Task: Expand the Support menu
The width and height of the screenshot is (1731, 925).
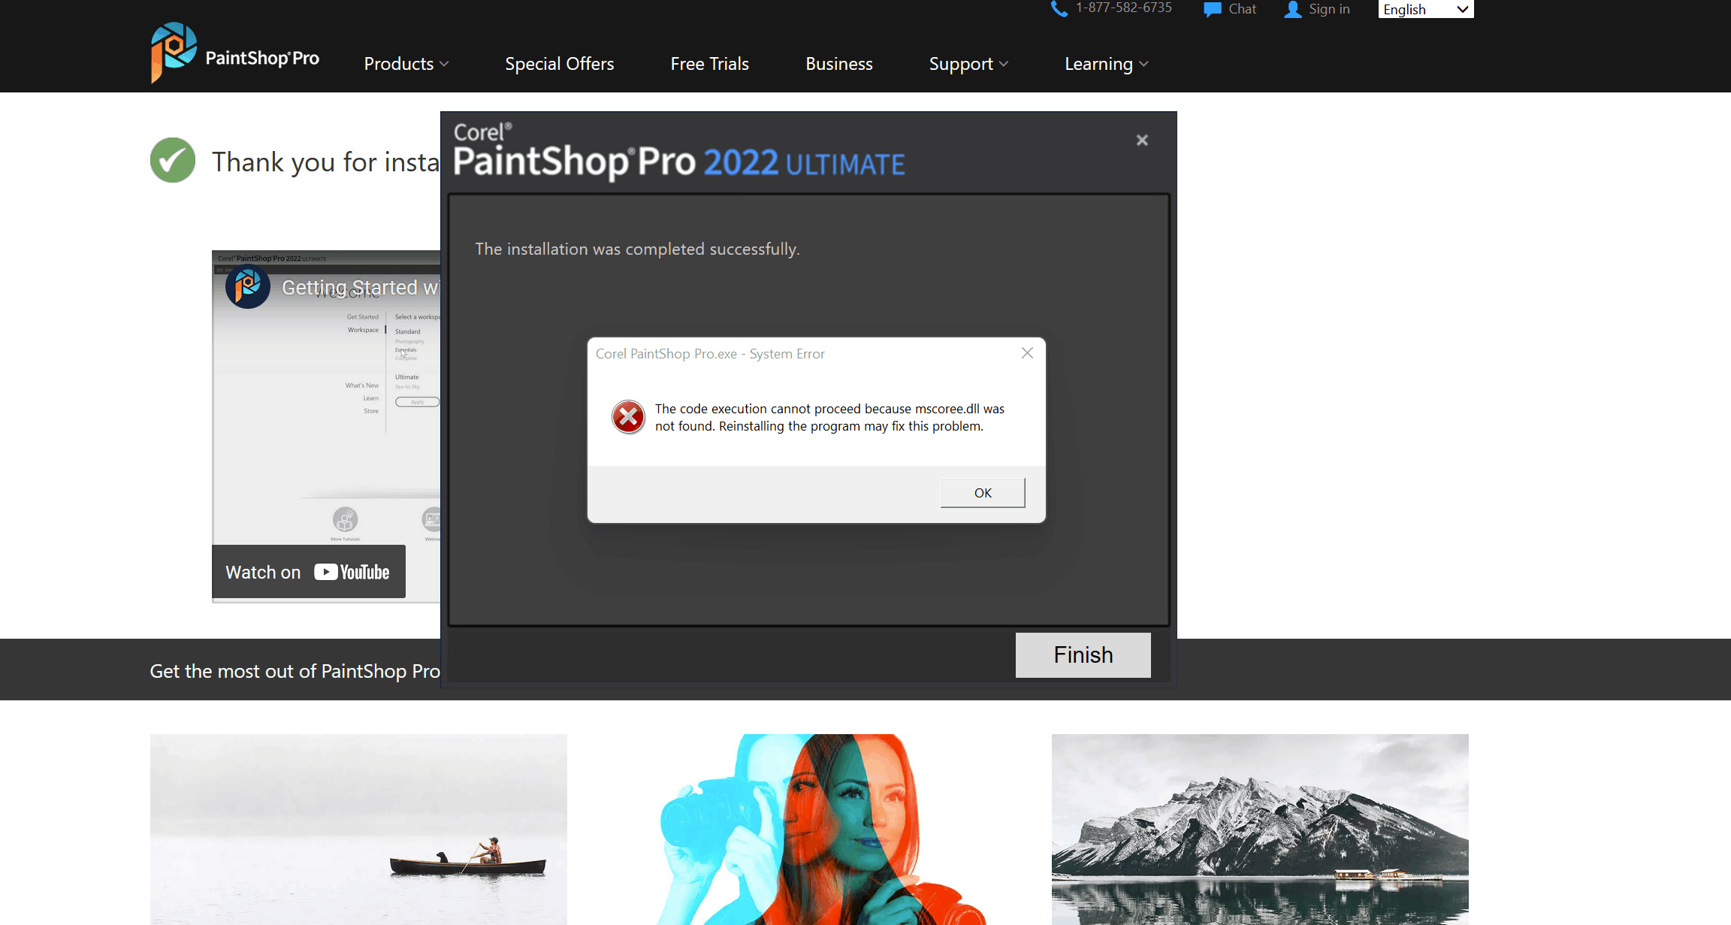Action: coord(968,64)
